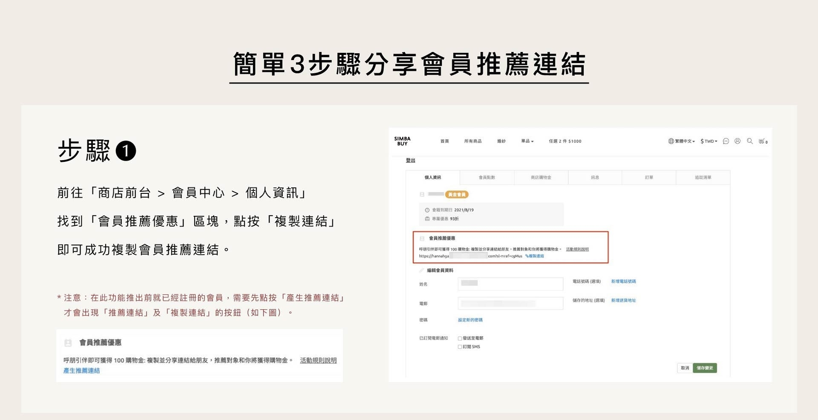Open the chat message bubble icon
The height and width of the screenshot is (420, 818).
[726, 141]
